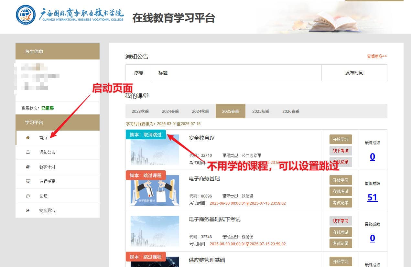
Task: Go to 教学计划 in the sidebar
Action: click(58, 167)
